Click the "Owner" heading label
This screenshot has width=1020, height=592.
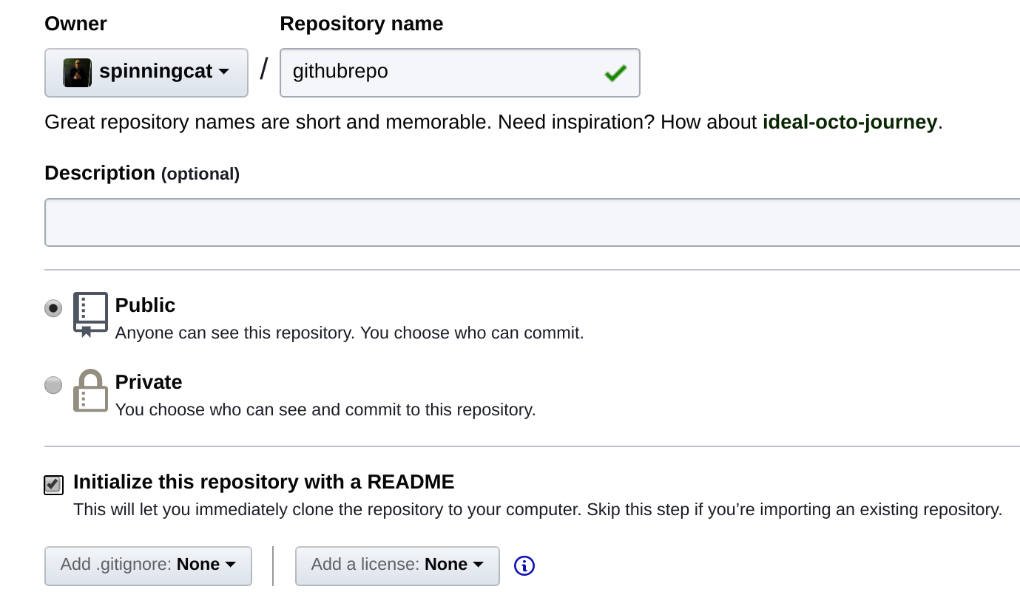pos(75,24)
